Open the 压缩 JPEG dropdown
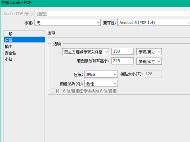The width and height of the screenshot is (190, 142). tap(101, 74)
